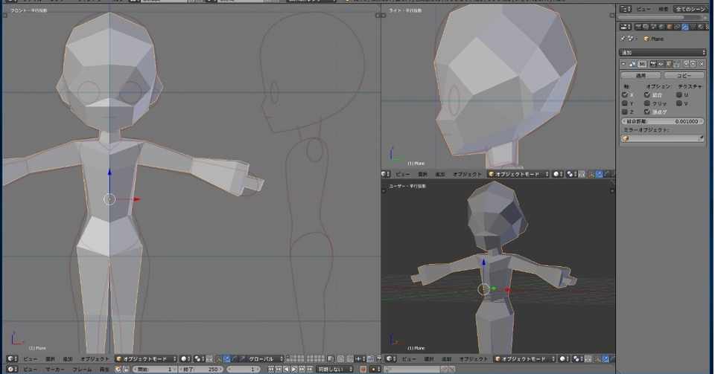This screenshot has height=374, width=715.
Task: Open マーカー menu in timeline header
Action: point(54,369)
